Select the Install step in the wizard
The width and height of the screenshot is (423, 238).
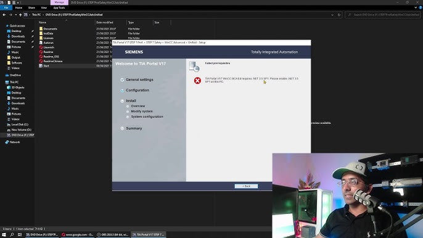click(131, 101)
